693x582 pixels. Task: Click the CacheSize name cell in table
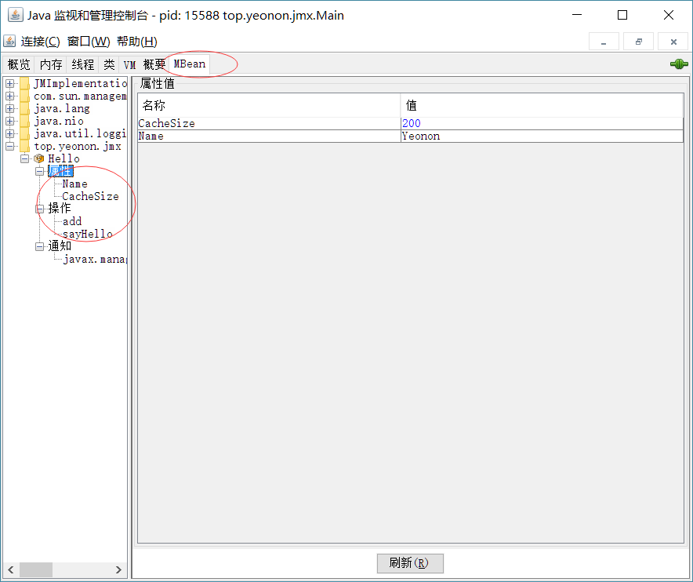[269, 123]
